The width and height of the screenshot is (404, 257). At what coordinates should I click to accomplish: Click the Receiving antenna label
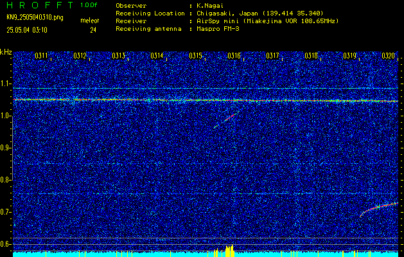pyautogui.click(x=148, y=29)
